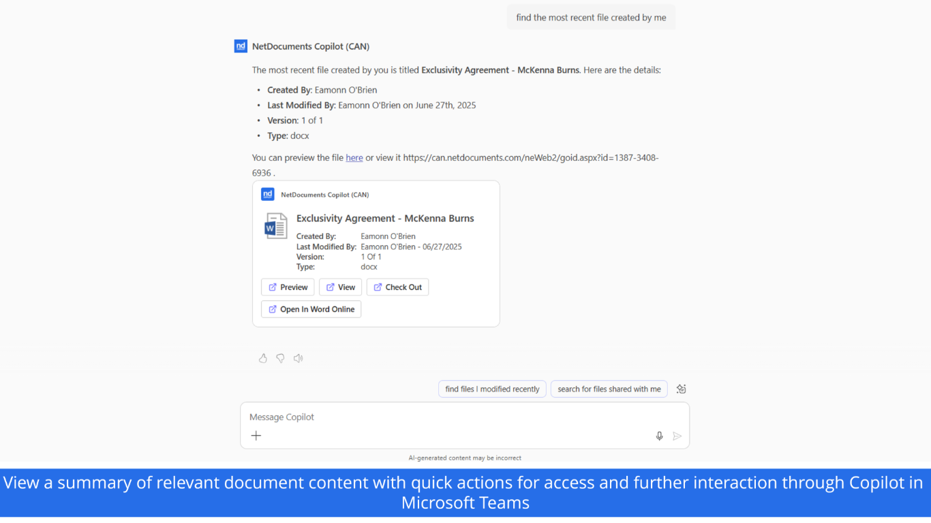Image resolution: width=931 pixels, height=523 pixels.
Task: Click the thumbs down feedback icon
Action: (280, 358)
